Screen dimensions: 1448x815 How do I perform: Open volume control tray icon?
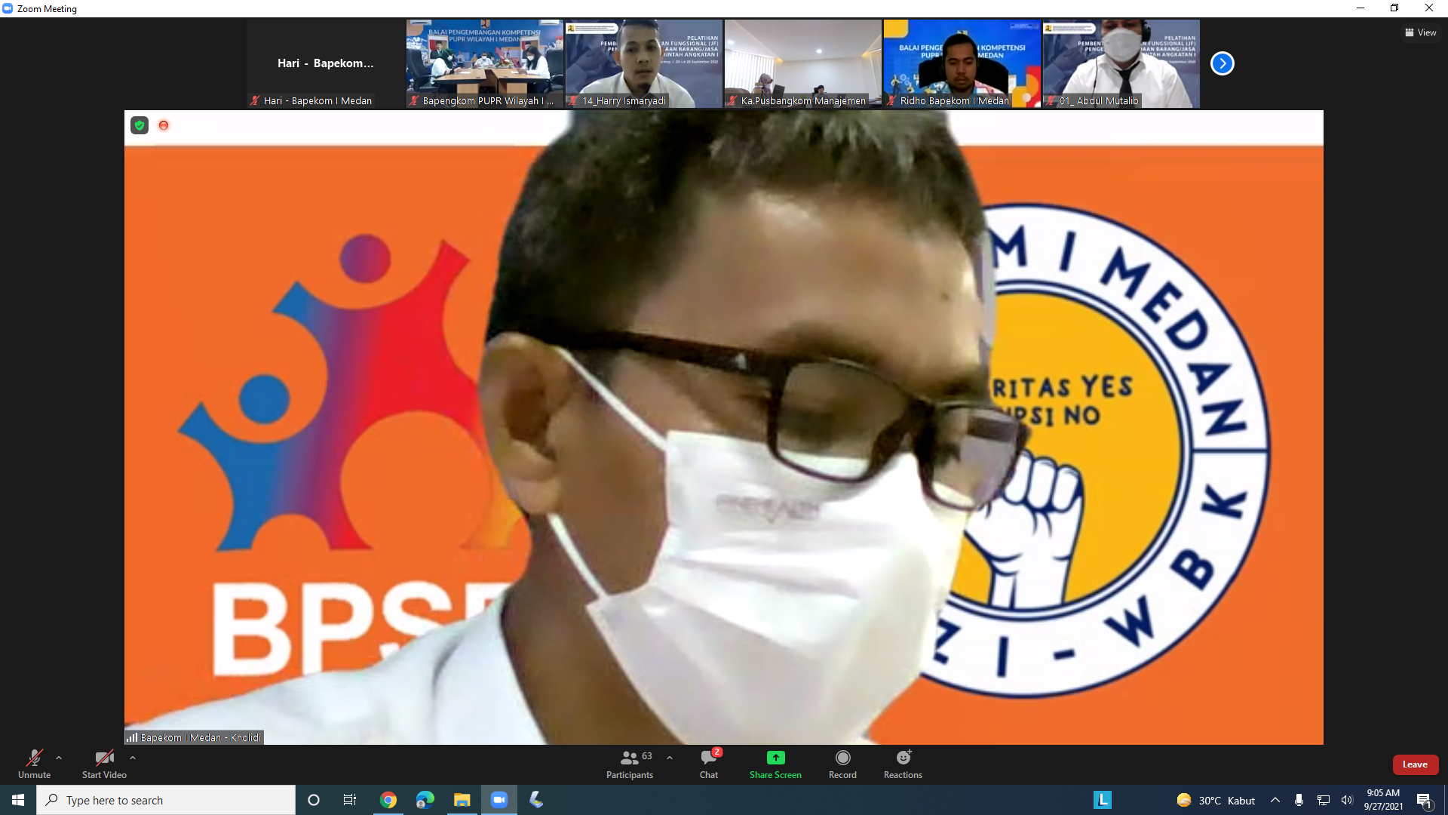pos(1347,800)
